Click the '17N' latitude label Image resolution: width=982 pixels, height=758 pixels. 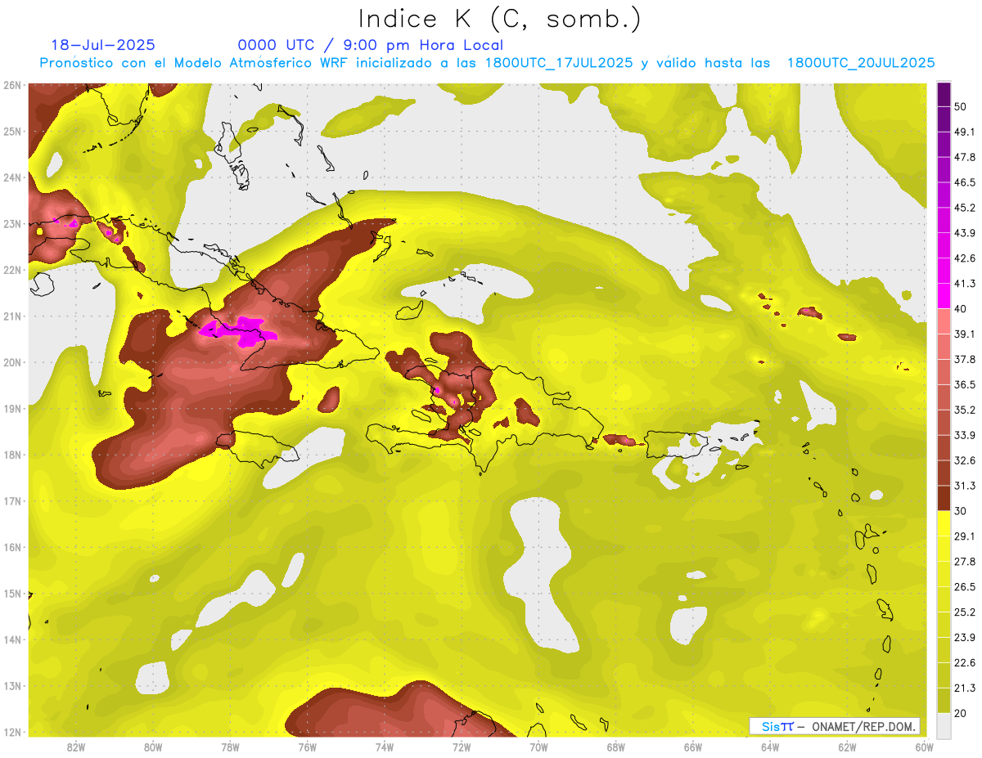(12, 501)
